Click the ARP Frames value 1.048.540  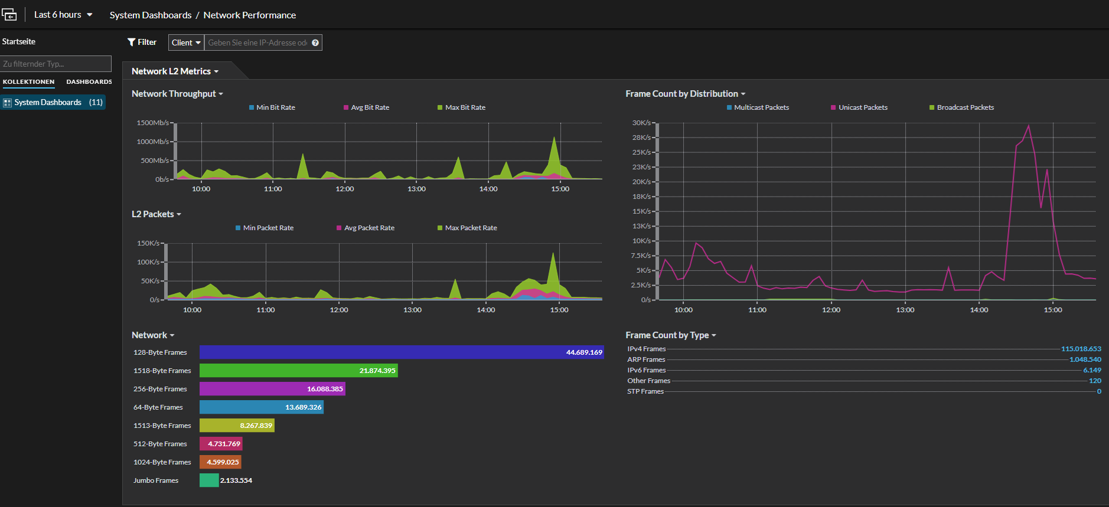click(x=1085, y=359)
